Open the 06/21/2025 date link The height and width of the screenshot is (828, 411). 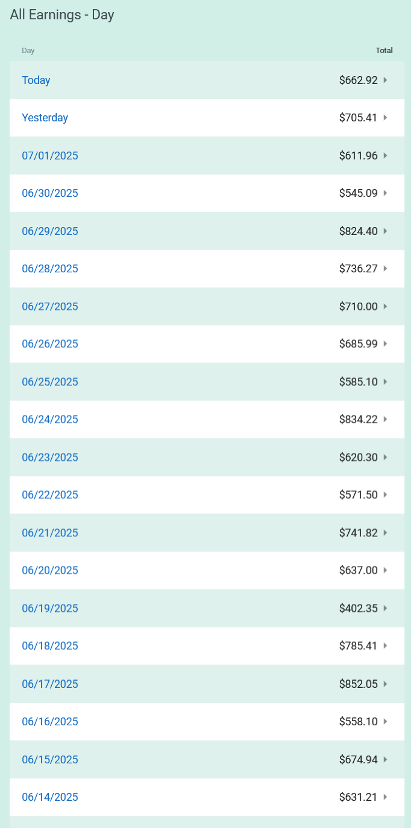pos(50,533)
